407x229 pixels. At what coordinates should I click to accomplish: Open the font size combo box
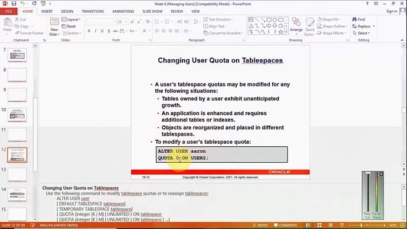point(122,22)
